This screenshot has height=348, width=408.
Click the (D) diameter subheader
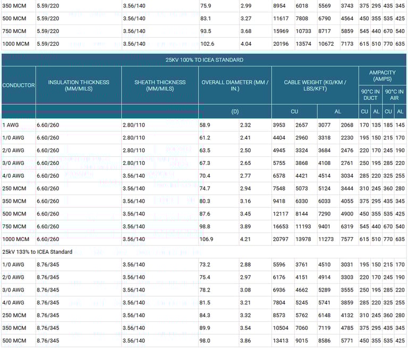click(235, 112)
